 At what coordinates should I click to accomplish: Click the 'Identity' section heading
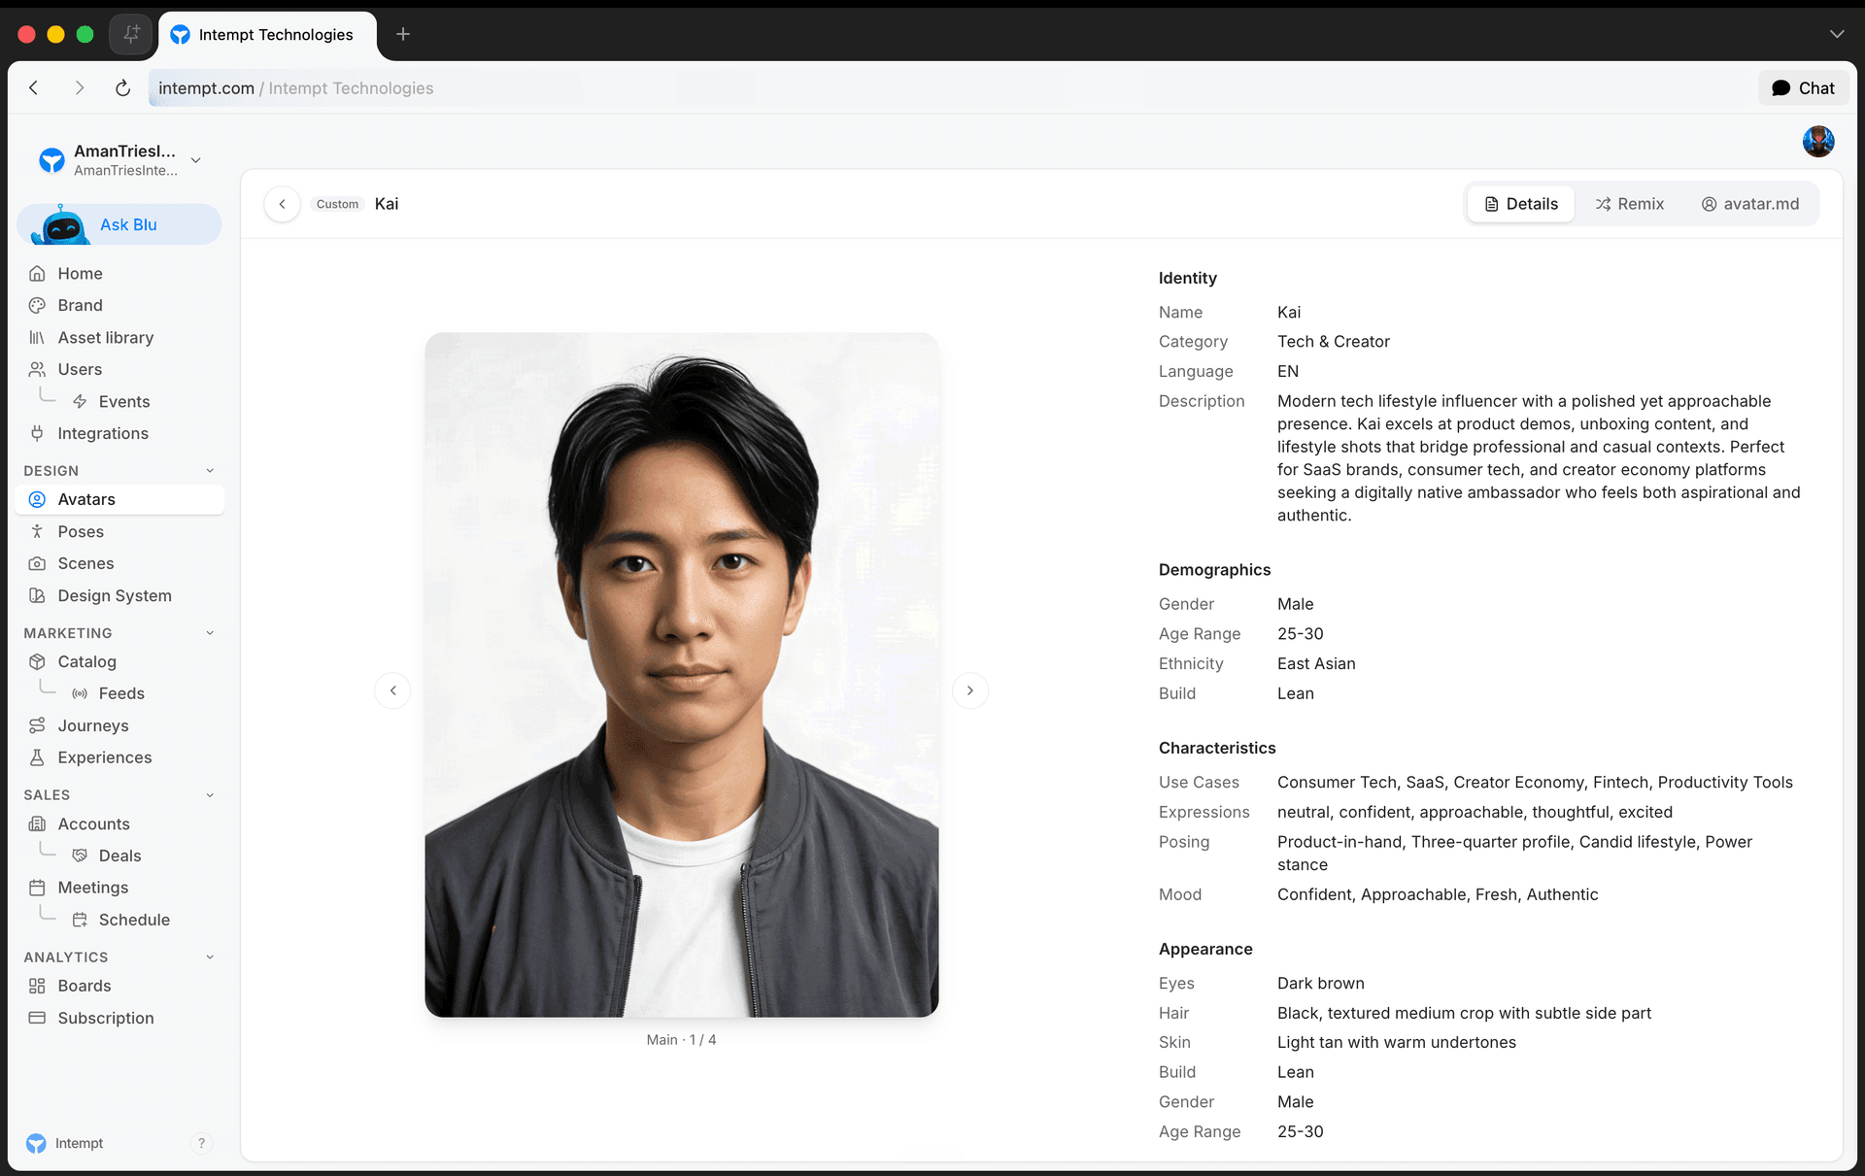[1188, 279]
